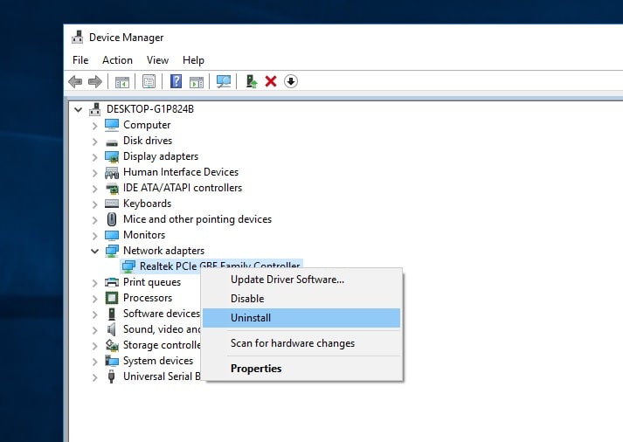This screenshot has width=623, height=442.
Task: Expand the Display adapters category
Action: click(x=94, y=157)
